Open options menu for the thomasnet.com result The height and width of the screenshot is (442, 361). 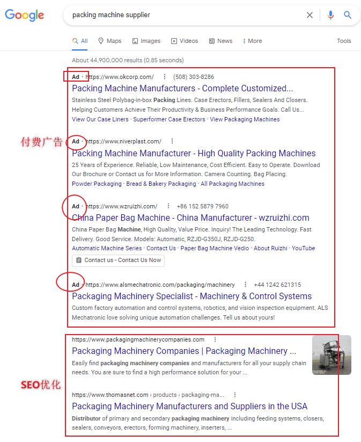pos(235,395)
